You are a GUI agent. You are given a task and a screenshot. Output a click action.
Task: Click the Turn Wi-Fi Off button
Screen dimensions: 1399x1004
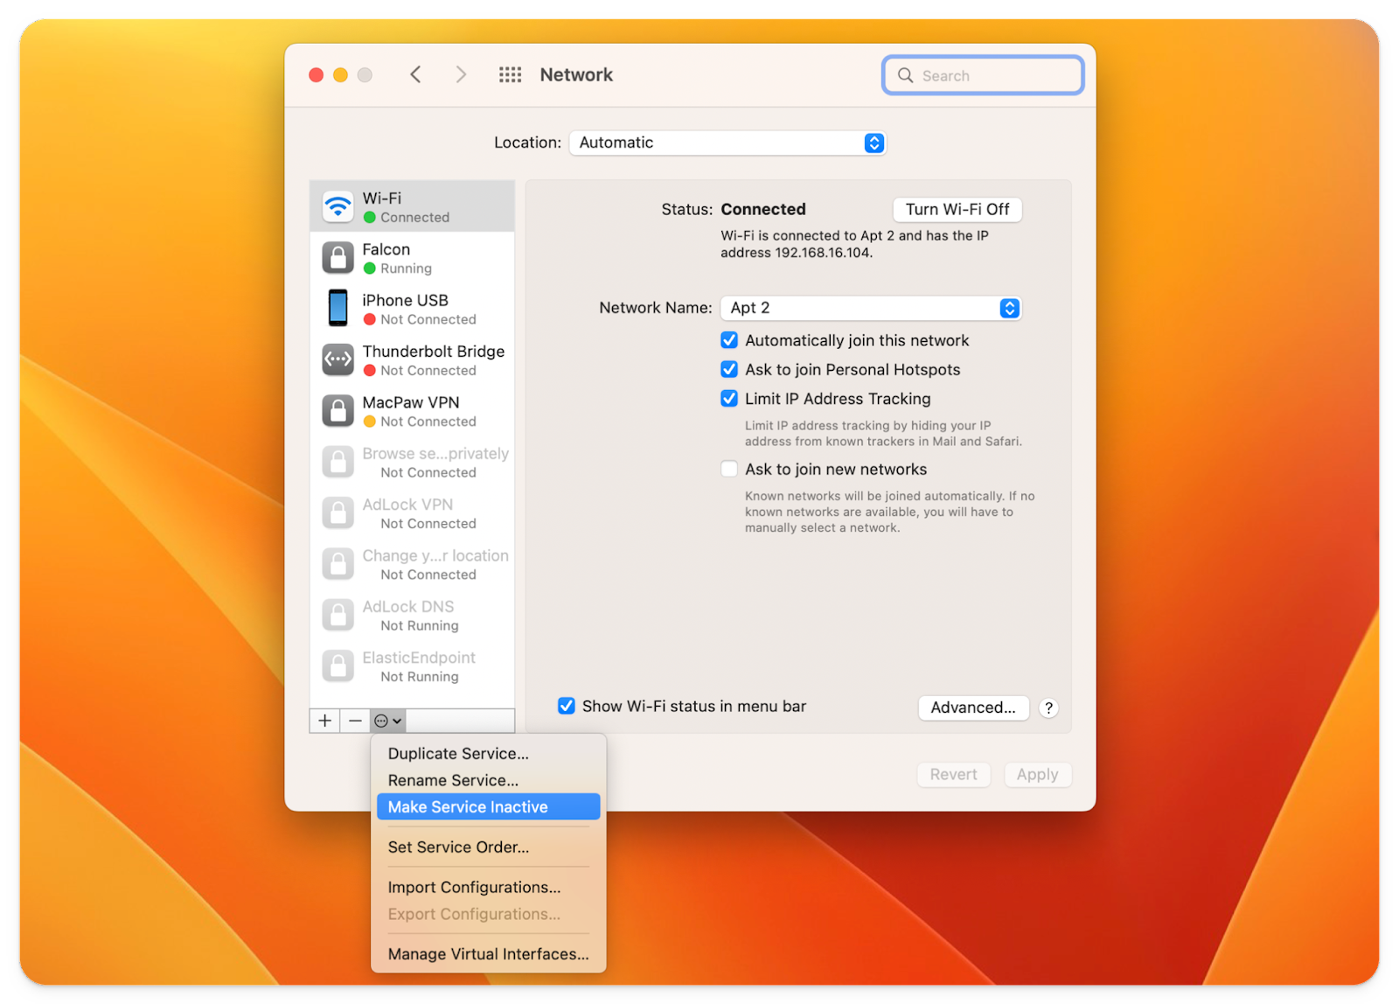[957, 209]
